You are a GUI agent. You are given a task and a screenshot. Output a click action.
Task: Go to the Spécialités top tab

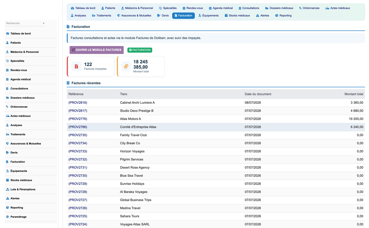168,8
